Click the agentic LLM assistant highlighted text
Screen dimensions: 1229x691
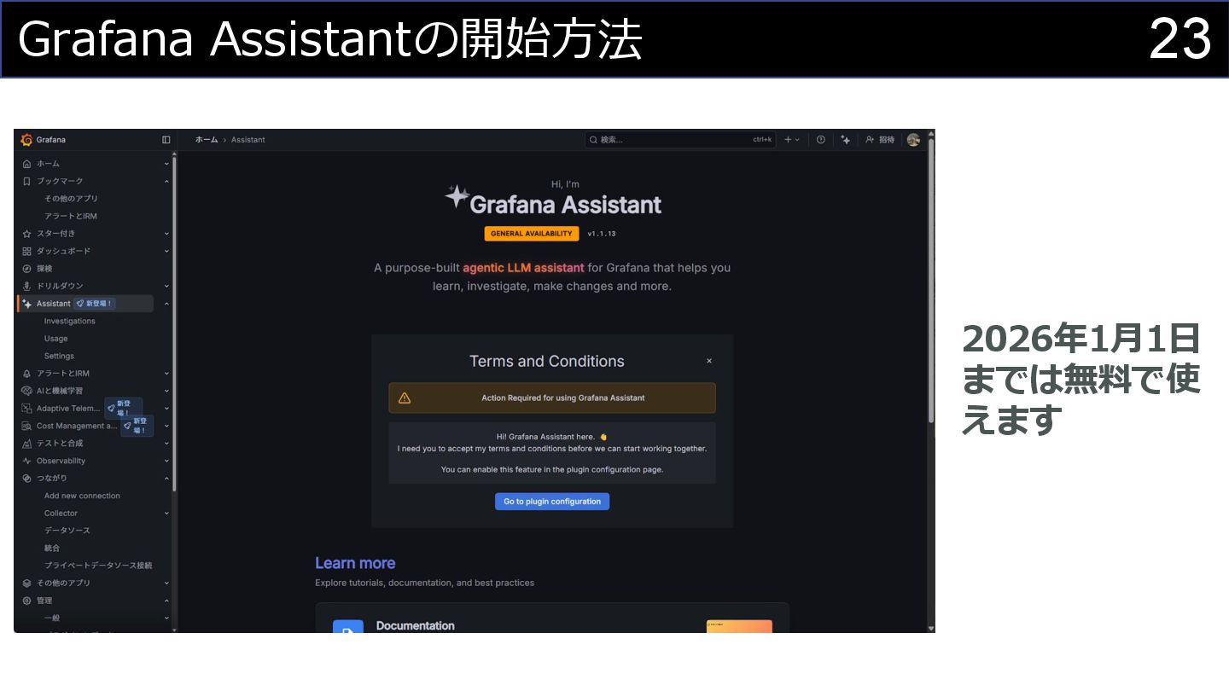coord(523,268)
